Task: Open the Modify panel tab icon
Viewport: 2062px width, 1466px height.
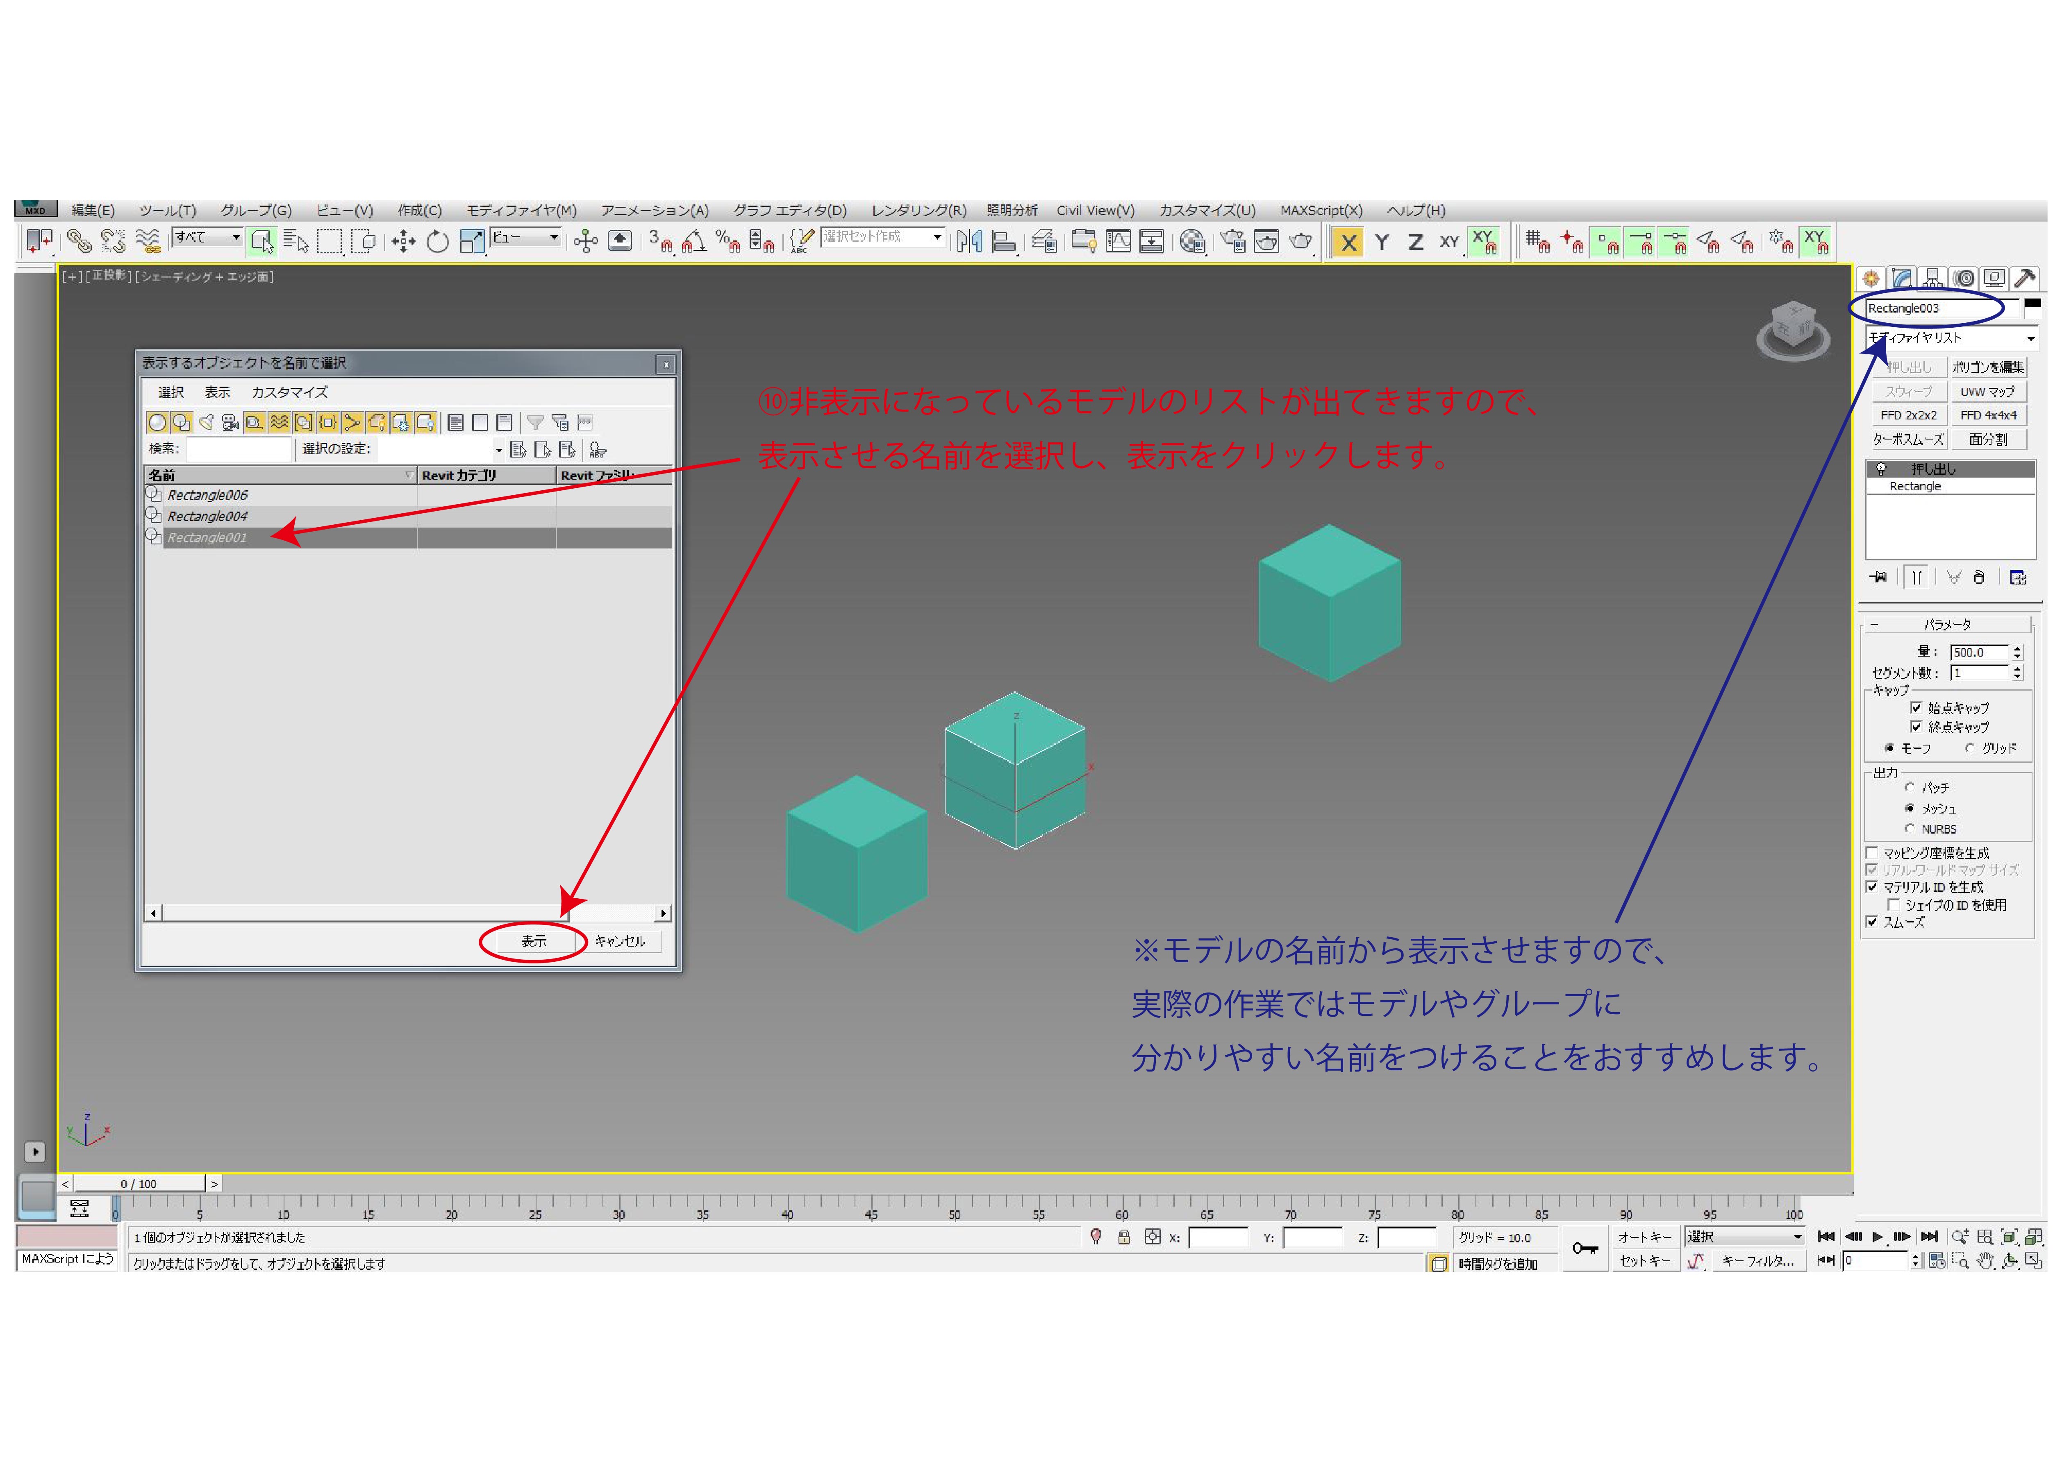Action: (1901, 278)
